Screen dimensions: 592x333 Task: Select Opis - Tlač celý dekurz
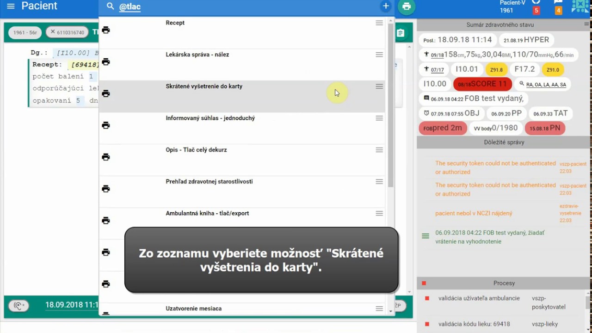[x=242, y=160]
